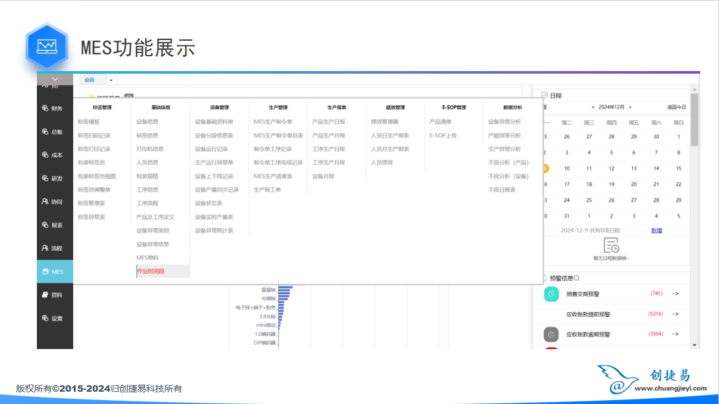Go to previous month in calendar

pyautogui.click(x=593, y=107)
